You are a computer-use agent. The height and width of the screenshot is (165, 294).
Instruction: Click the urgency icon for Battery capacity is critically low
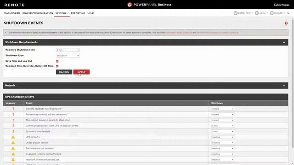[x=13, y=109]
